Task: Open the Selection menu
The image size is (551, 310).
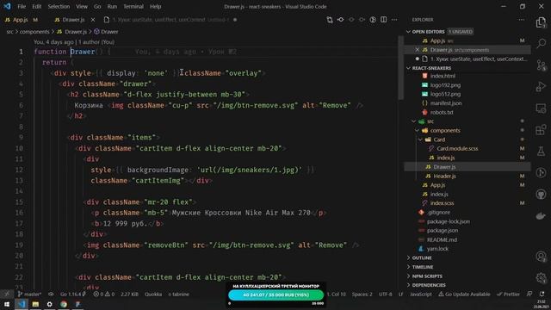Action: pyautogui.click(x=59, y=6)
